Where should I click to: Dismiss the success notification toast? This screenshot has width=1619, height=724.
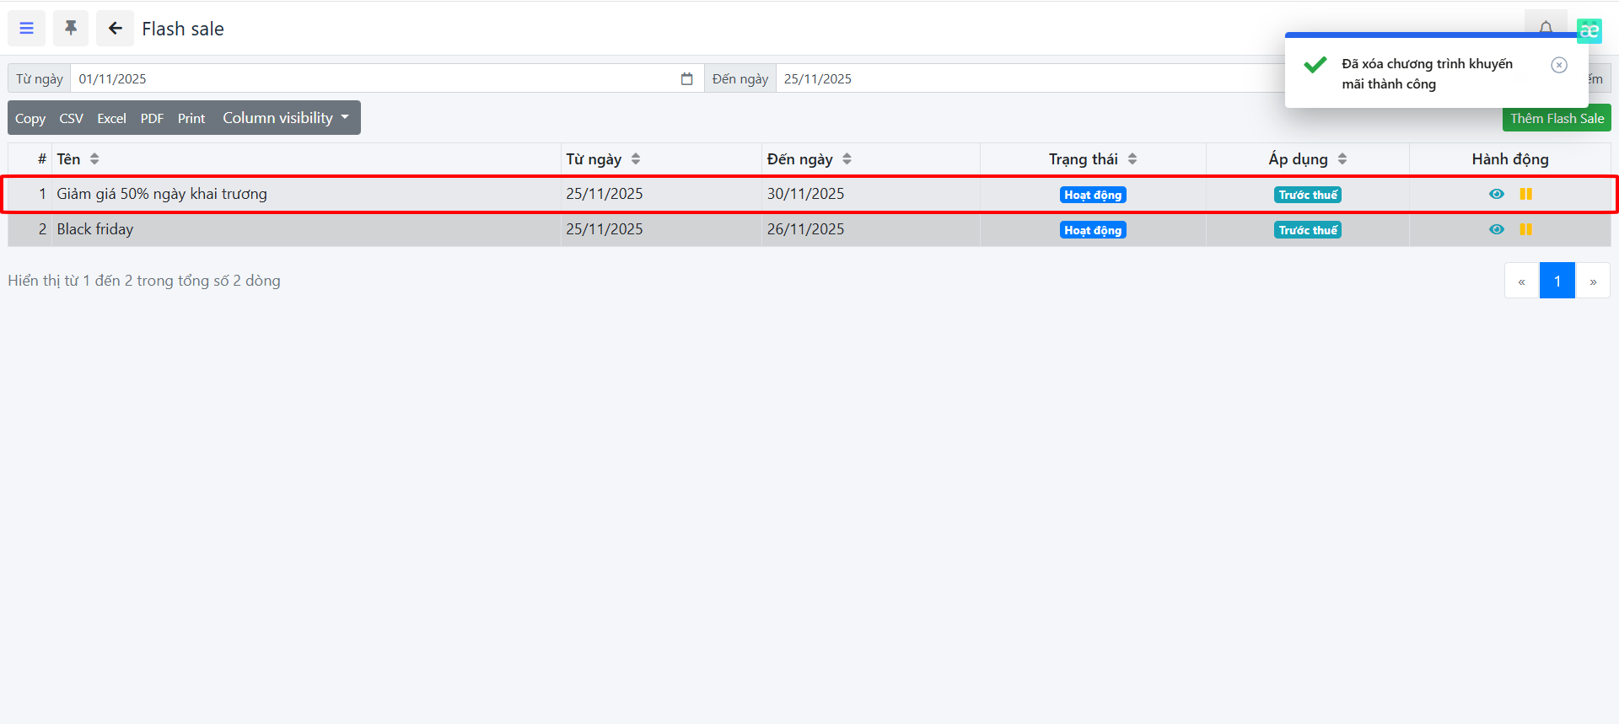1559,65
